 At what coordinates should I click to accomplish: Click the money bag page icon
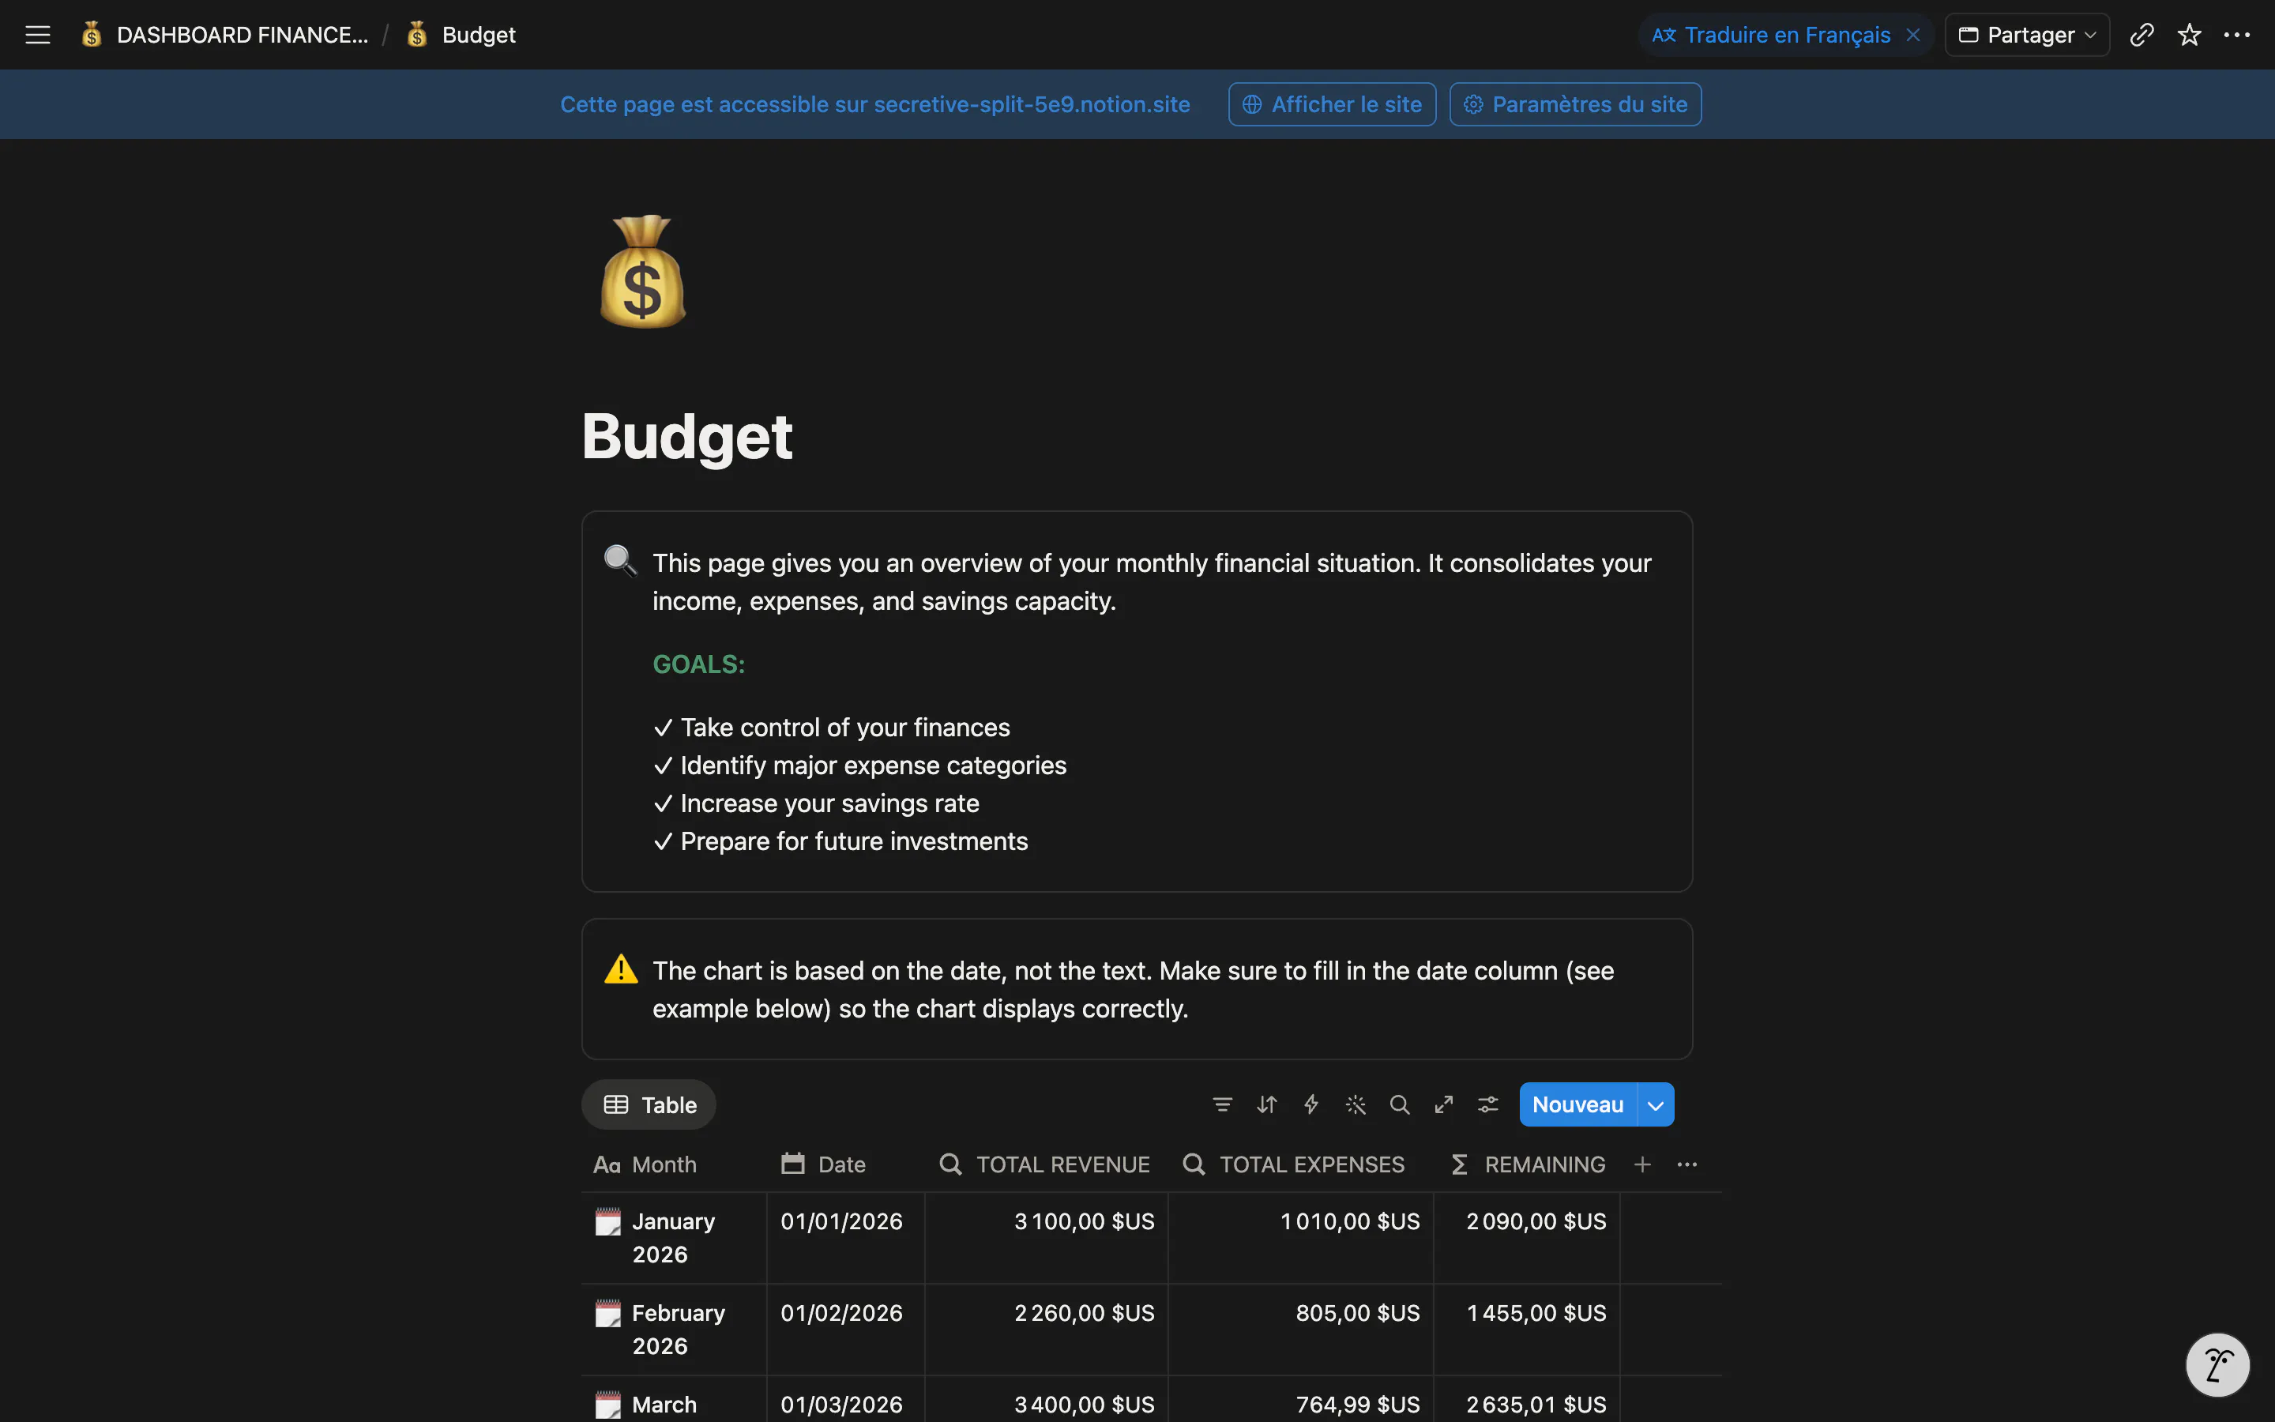643,272
